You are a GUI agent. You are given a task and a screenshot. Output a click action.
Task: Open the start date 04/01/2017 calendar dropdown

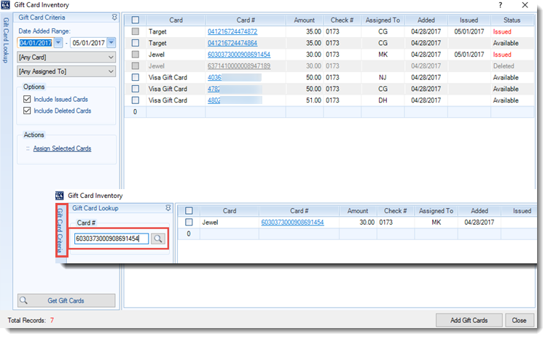[60, 43]
